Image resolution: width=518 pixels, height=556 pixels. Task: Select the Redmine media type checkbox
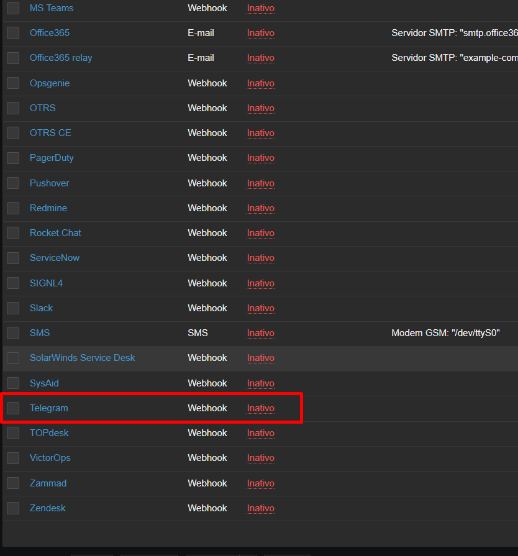pos(13,208)
